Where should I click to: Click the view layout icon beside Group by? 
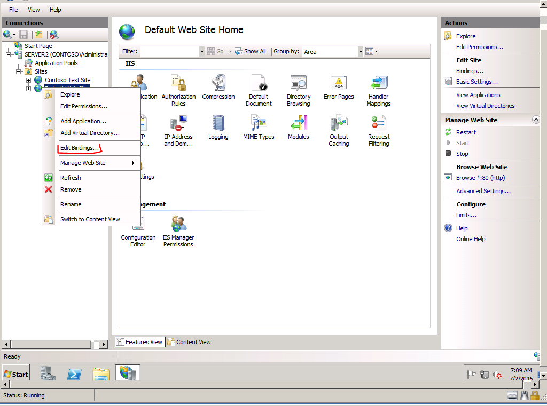click(370, 52)
